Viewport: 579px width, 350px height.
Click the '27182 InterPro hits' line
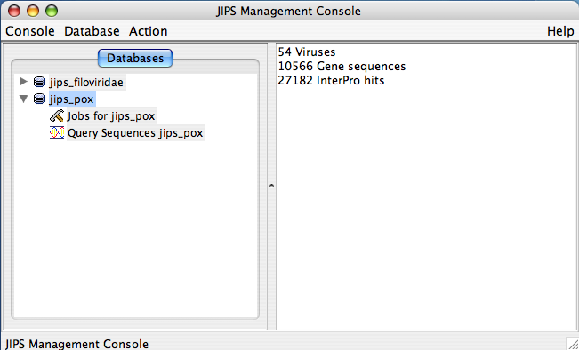[x=331, y=81]
